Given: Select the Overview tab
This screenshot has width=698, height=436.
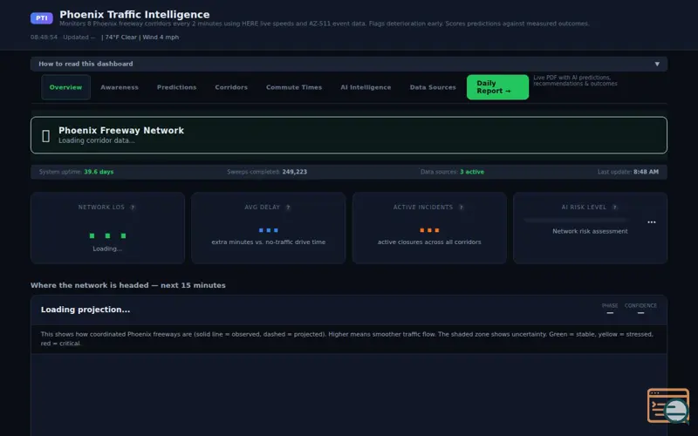Looking at the screenshot, I should (x=66, y=87).
